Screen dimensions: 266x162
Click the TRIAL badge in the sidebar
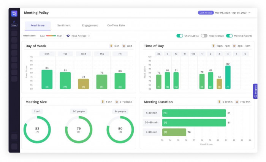(14, 25)
